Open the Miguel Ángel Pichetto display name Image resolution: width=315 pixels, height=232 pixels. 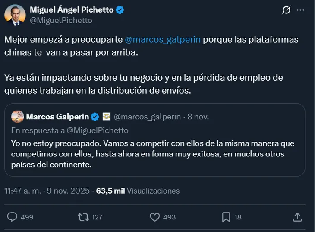click(x=71, y=10)
